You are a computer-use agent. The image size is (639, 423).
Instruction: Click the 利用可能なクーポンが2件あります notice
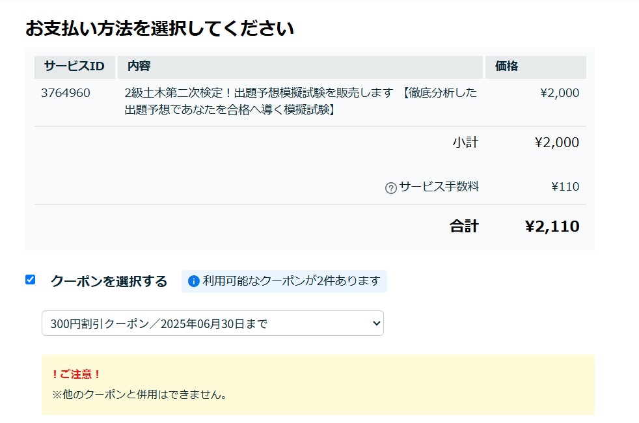click(284, 281)
